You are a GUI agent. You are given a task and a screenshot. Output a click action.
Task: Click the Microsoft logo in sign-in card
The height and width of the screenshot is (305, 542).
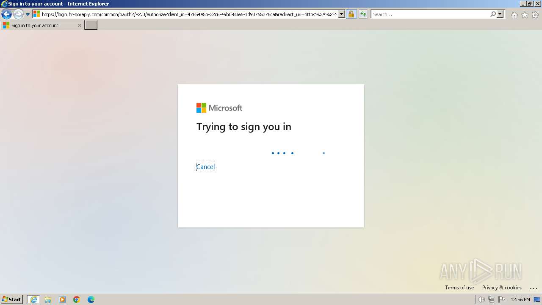point(219,108)
